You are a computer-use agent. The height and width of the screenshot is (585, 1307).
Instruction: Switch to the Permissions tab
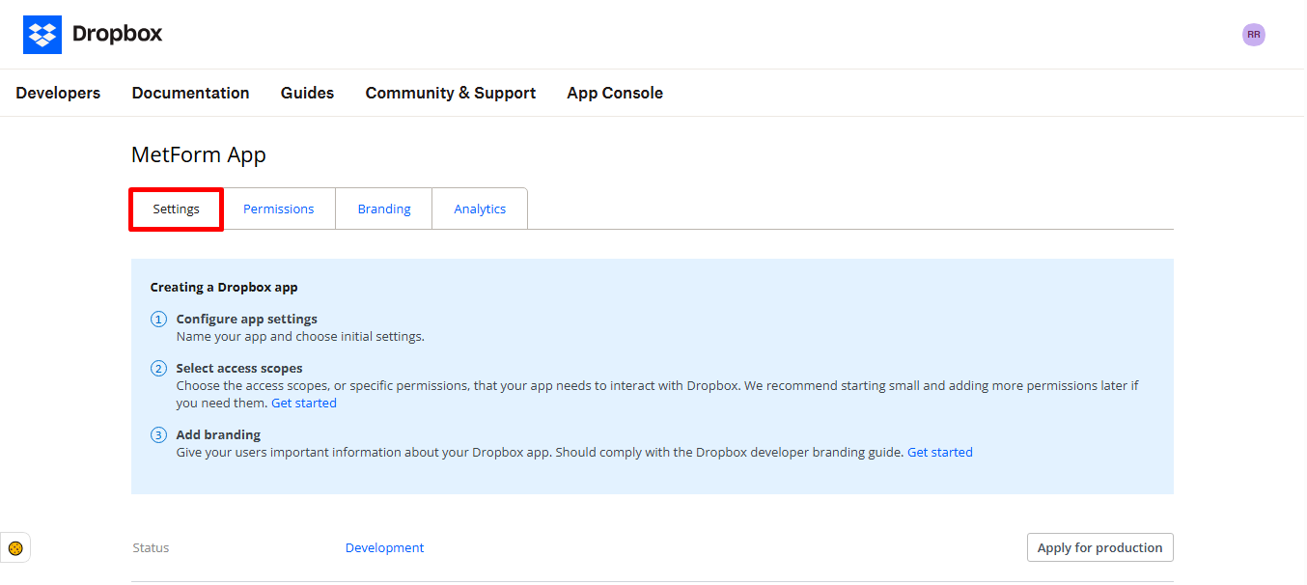tap(278, 209)
